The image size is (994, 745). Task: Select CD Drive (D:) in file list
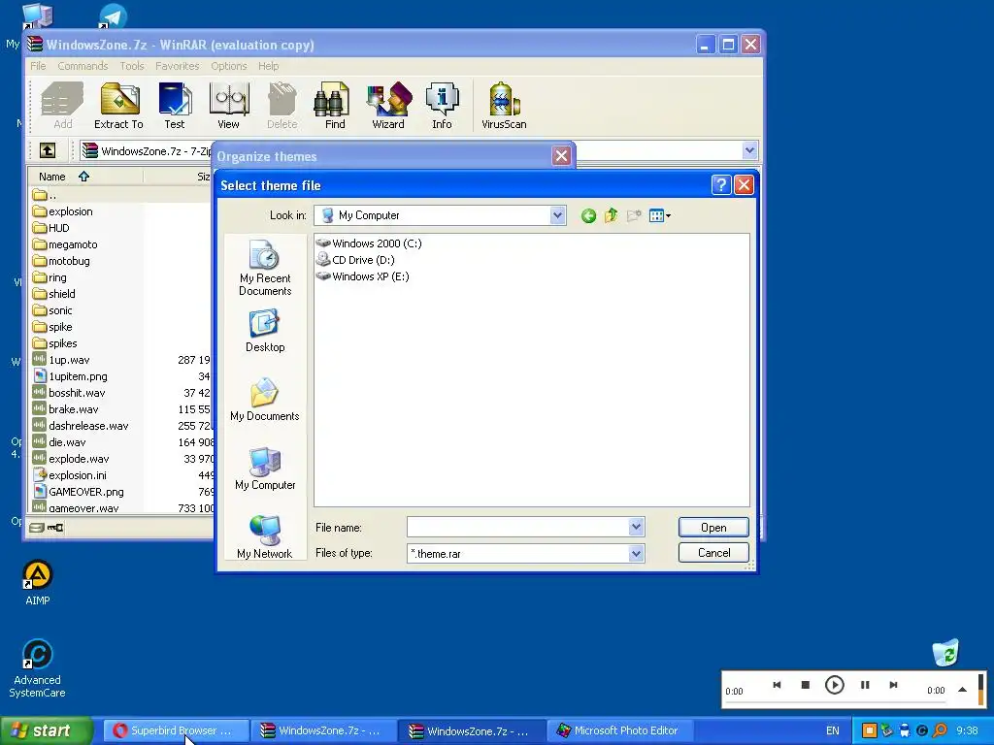pos(355,260)
